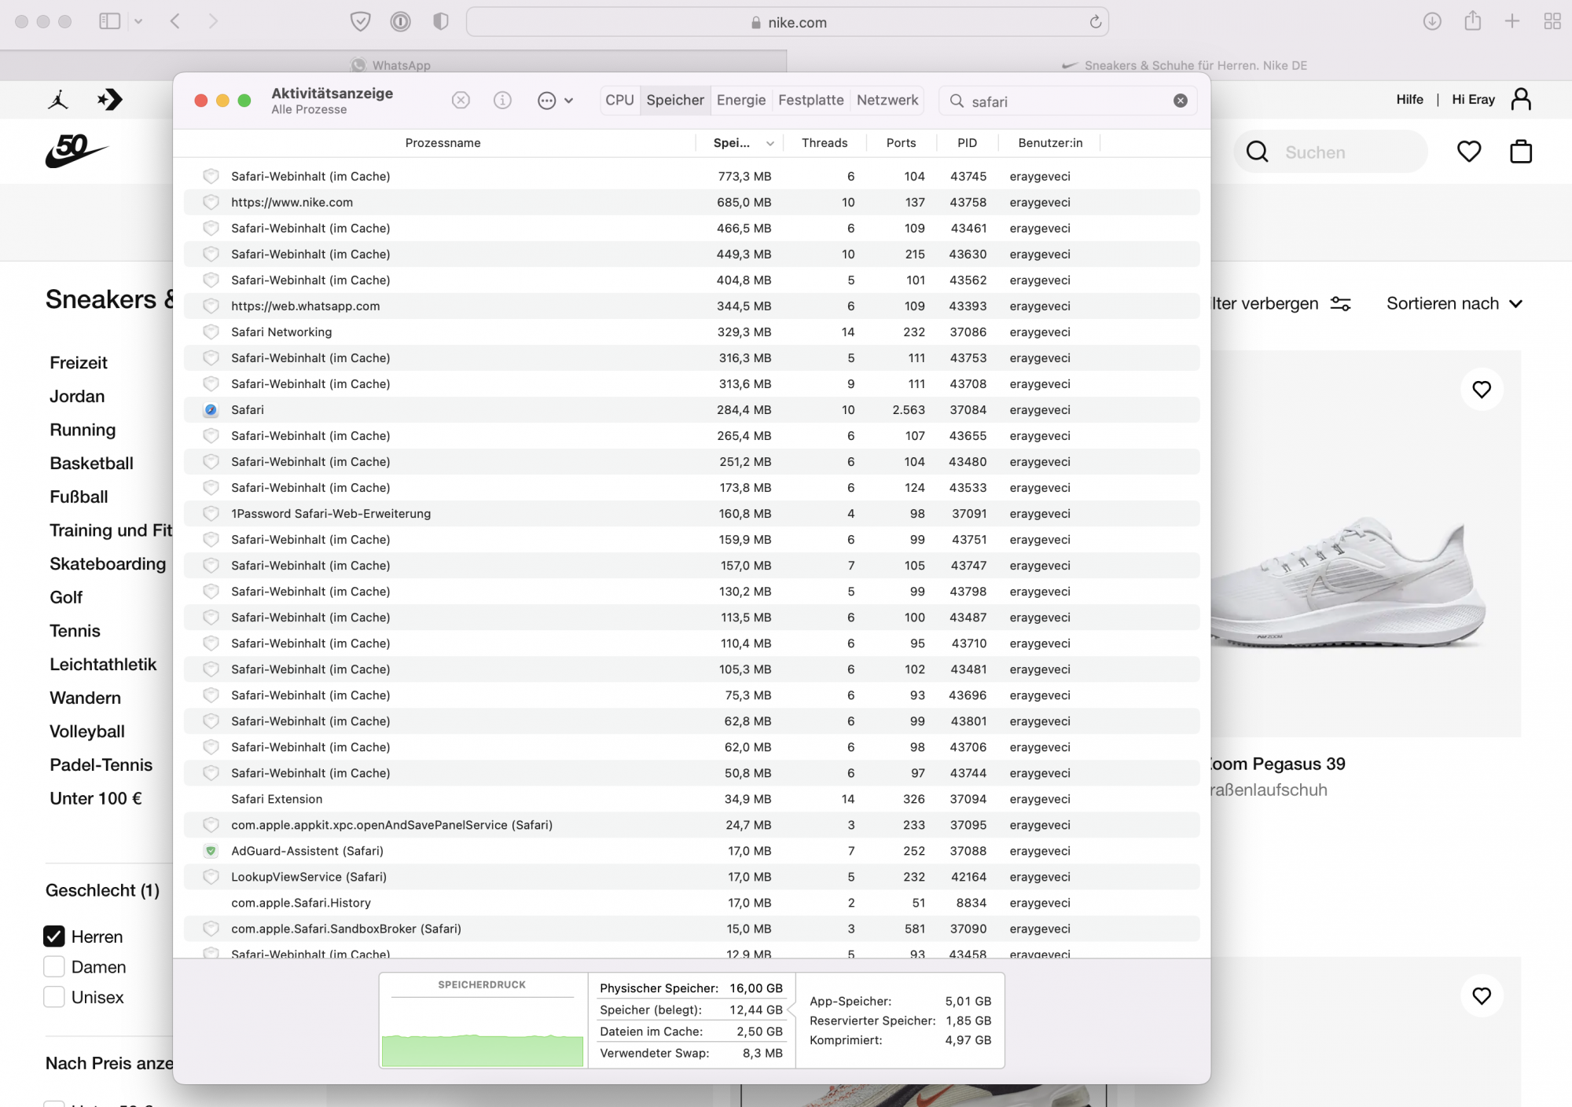Click the https://www.nike.com process row
The width and height of the screenshot is (1572, 1107).
coord(696,201)
